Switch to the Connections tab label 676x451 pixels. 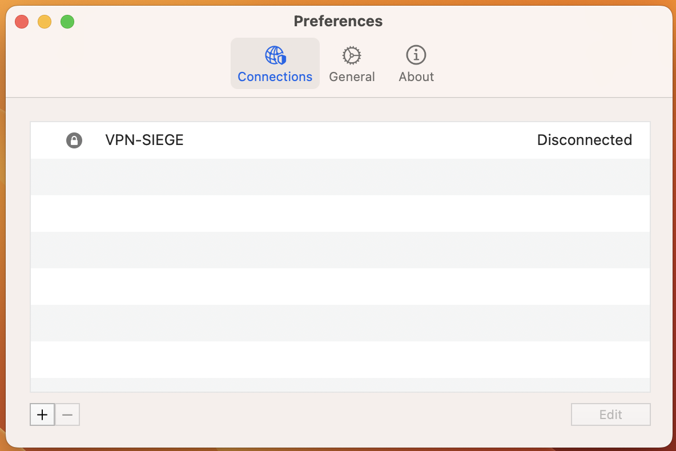(275, 77)
